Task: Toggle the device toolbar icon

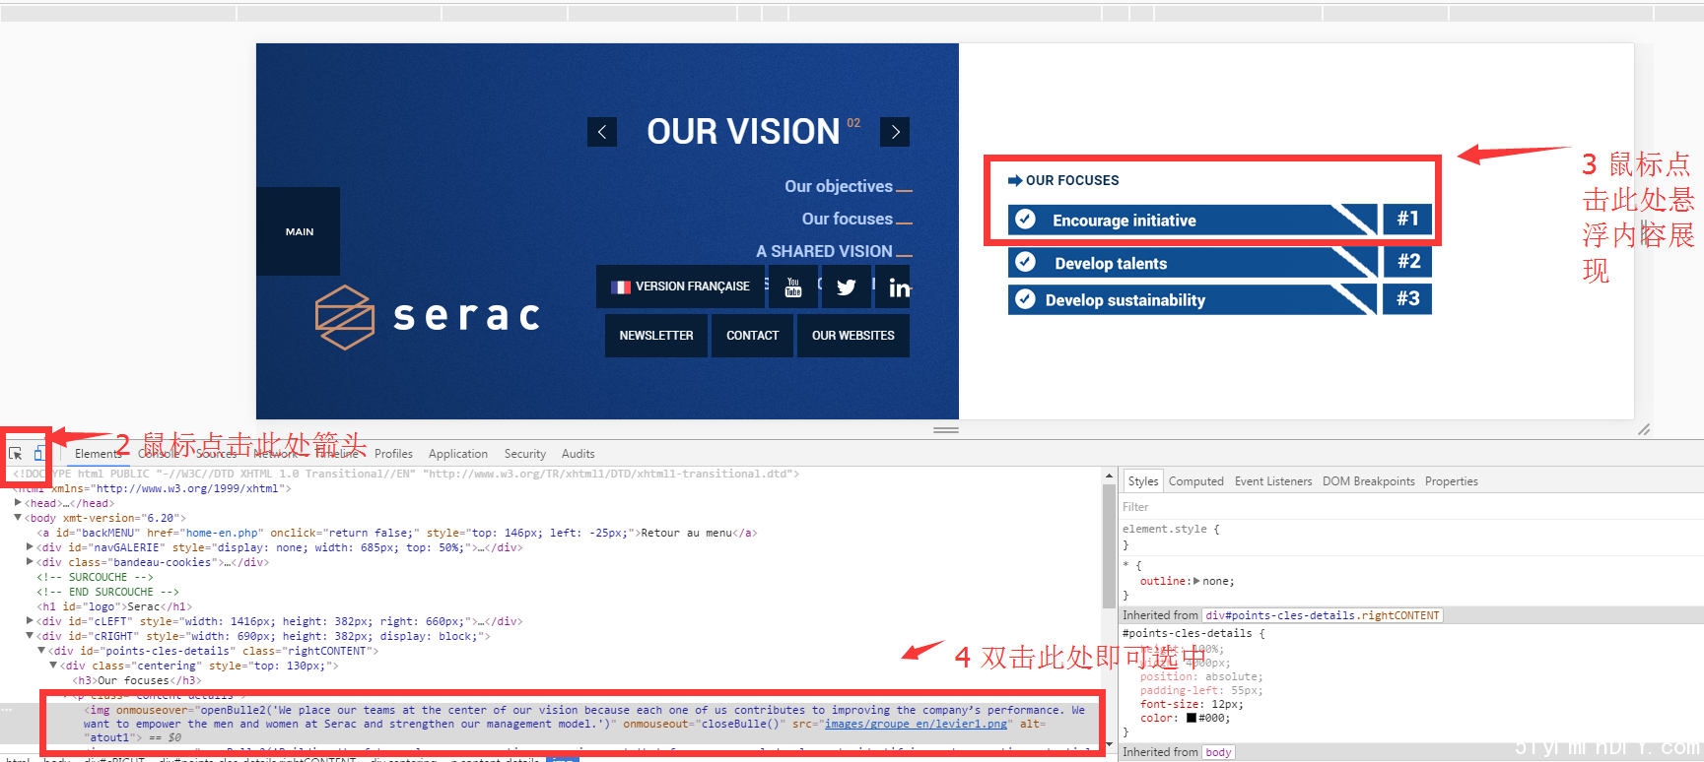Action: pyautogui.click(x=38, y=453)
